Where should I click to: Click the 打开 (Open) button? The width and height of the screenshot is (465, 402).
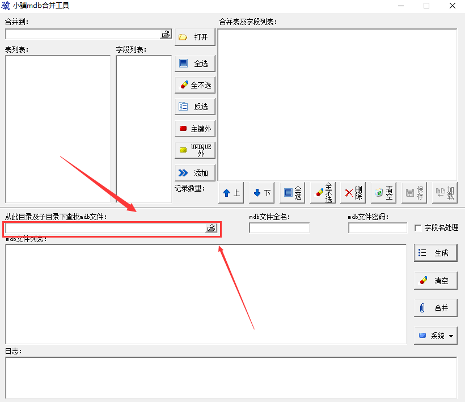(x=195, y=37)
